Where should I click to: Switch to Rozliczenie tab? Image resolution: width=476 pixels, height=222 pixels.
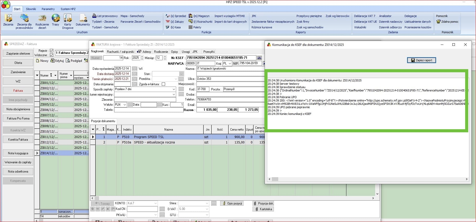161,52
